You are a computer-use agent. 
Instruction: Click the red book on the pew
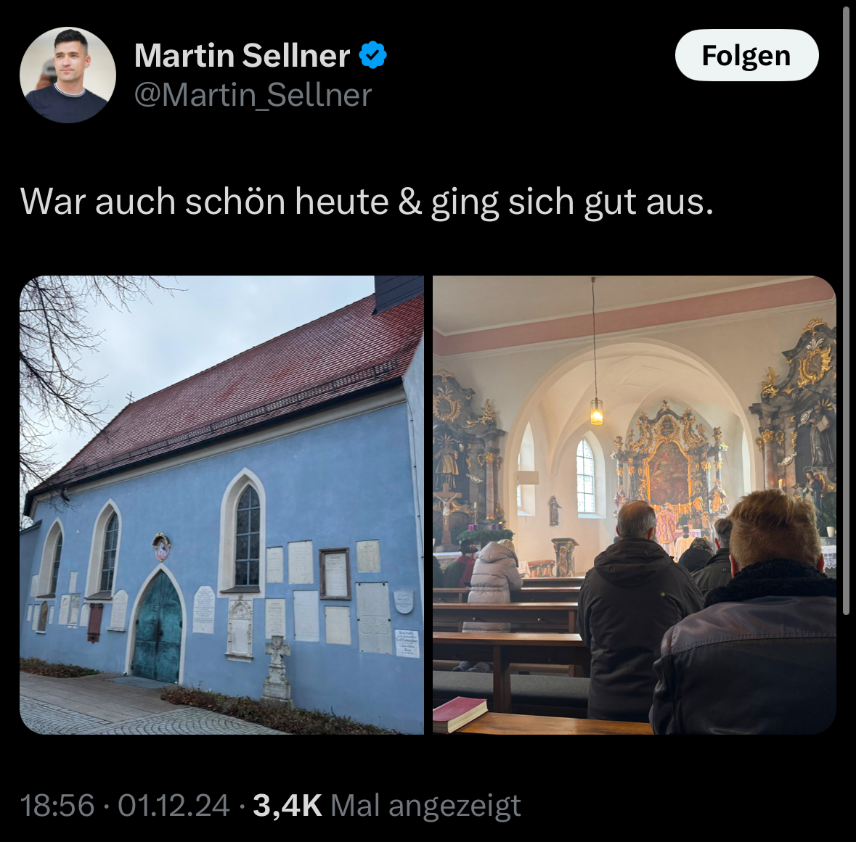point(460,713)
